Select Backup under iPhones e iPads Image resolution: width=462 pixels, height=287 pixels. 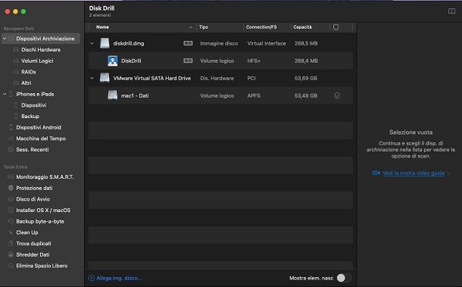tap(30, 117)
